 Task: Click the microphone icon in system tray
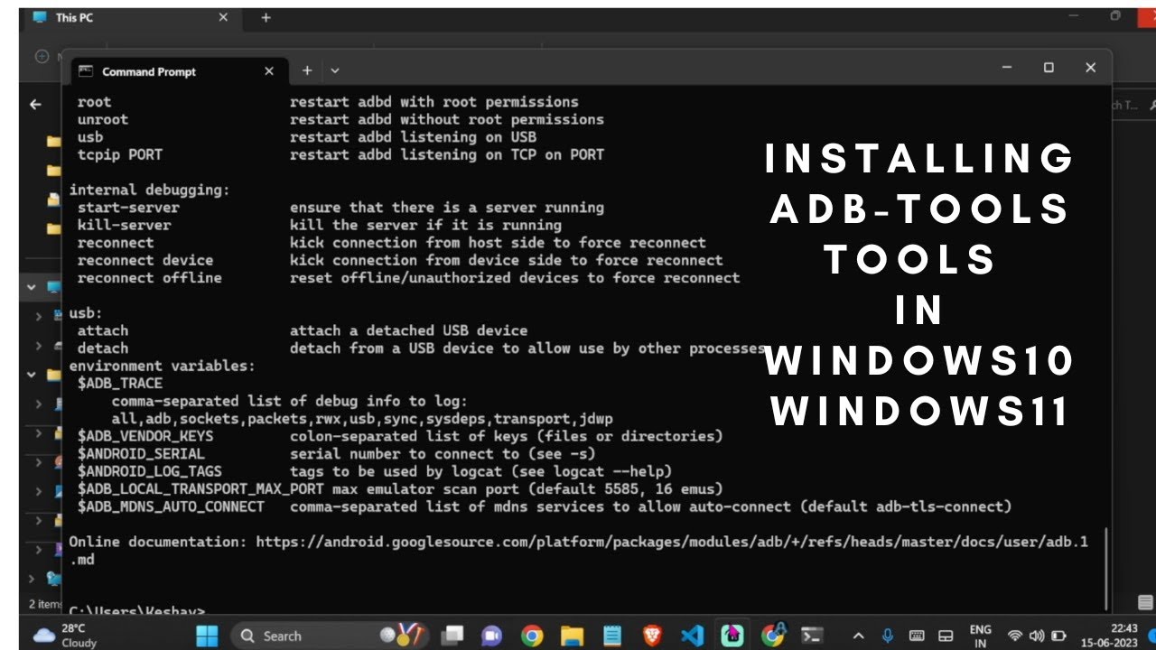[887, 636]
